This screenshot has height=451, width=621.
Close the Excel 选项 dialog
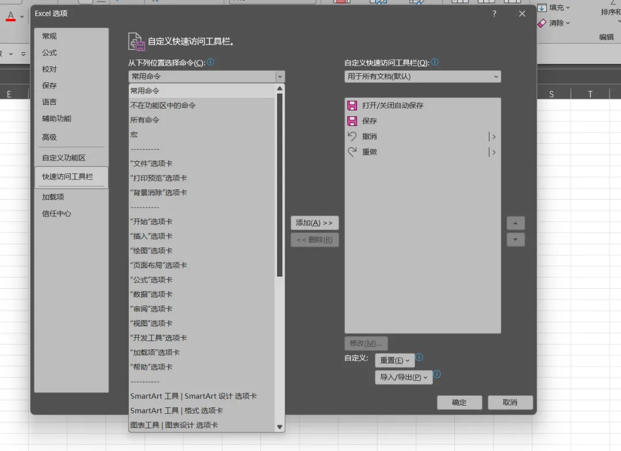pyautogui.click(x=522, y=14)
